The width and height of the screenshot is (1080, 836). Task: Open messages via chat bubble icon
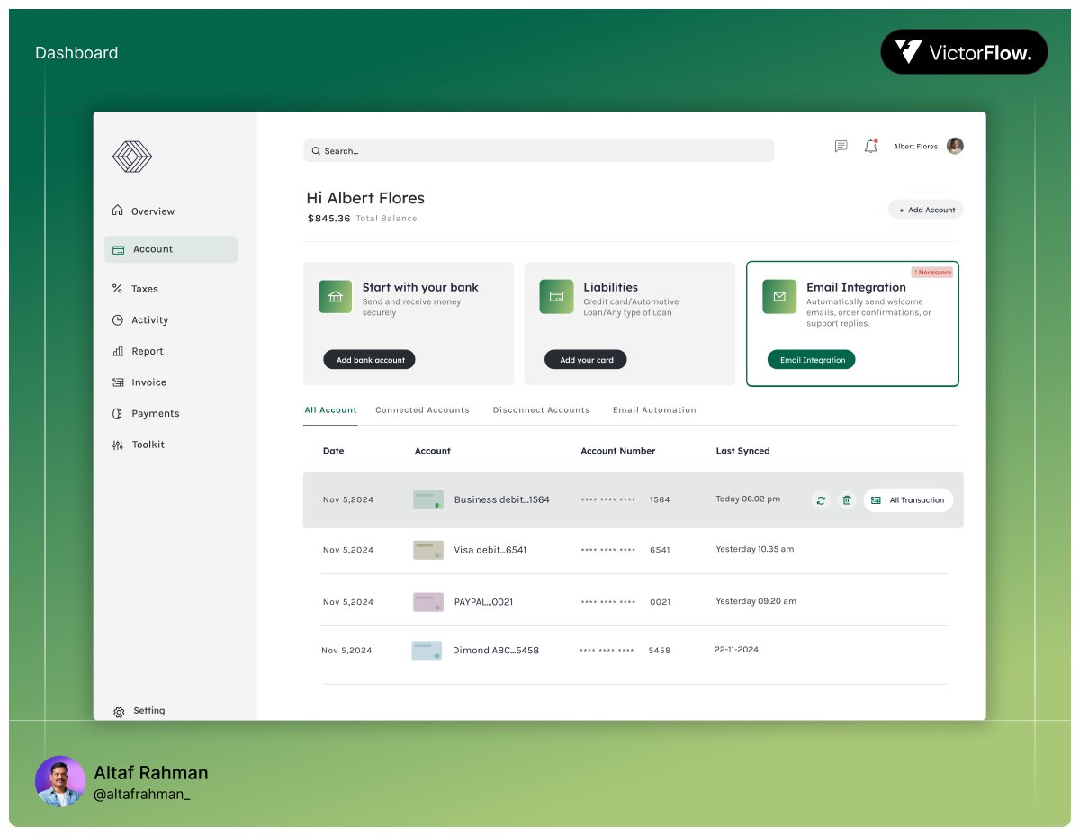tap(841, 146)
